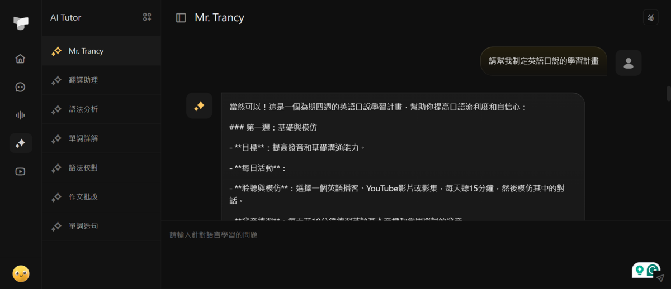Click the gold sparkle icon next to Mr. Trancy
The image size is (671, 289).
pyautogui.click(x=56, y=51)
